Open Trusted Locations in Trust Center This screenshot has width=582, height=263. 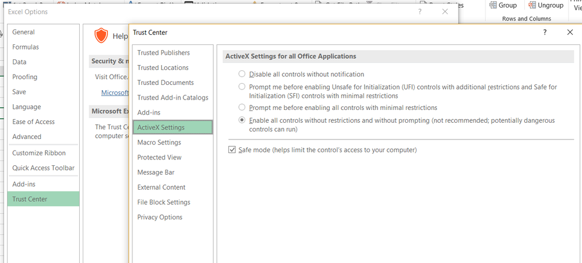172,67
